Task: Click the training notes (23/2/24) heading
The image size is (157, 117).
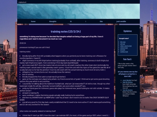Action: pos(66,31)
